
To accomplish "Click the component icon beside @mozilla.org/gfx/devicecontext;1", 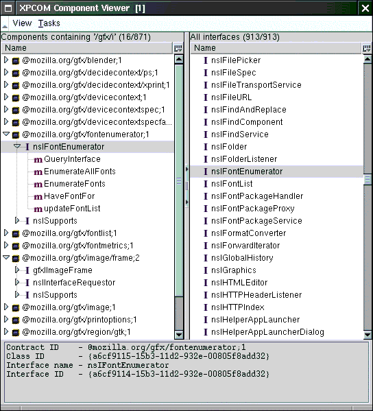I will [16, 97].
